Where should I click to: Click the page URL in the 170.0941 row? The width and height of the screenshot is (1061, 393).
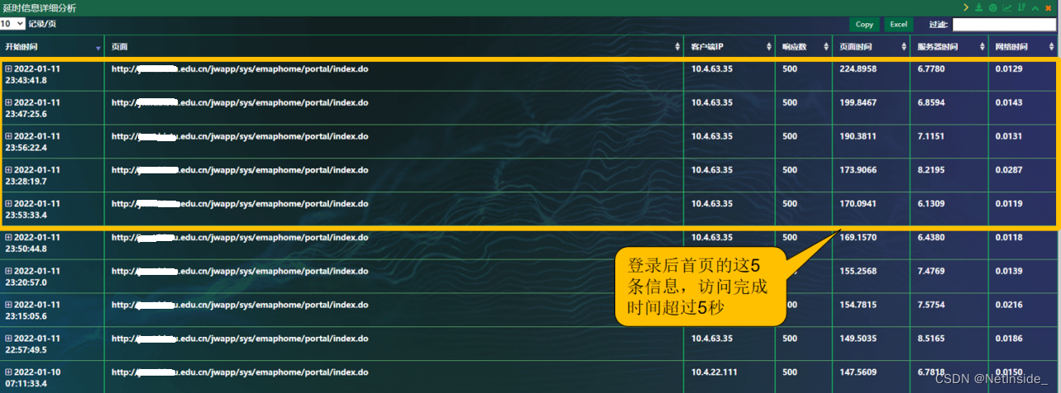tap(240, 203)
